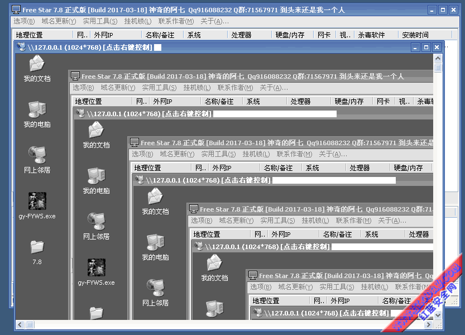Screen dimensions: 465x335
Task: Select 我的电脑 icon on the second-level remote desktop
Action: (97, 181)
